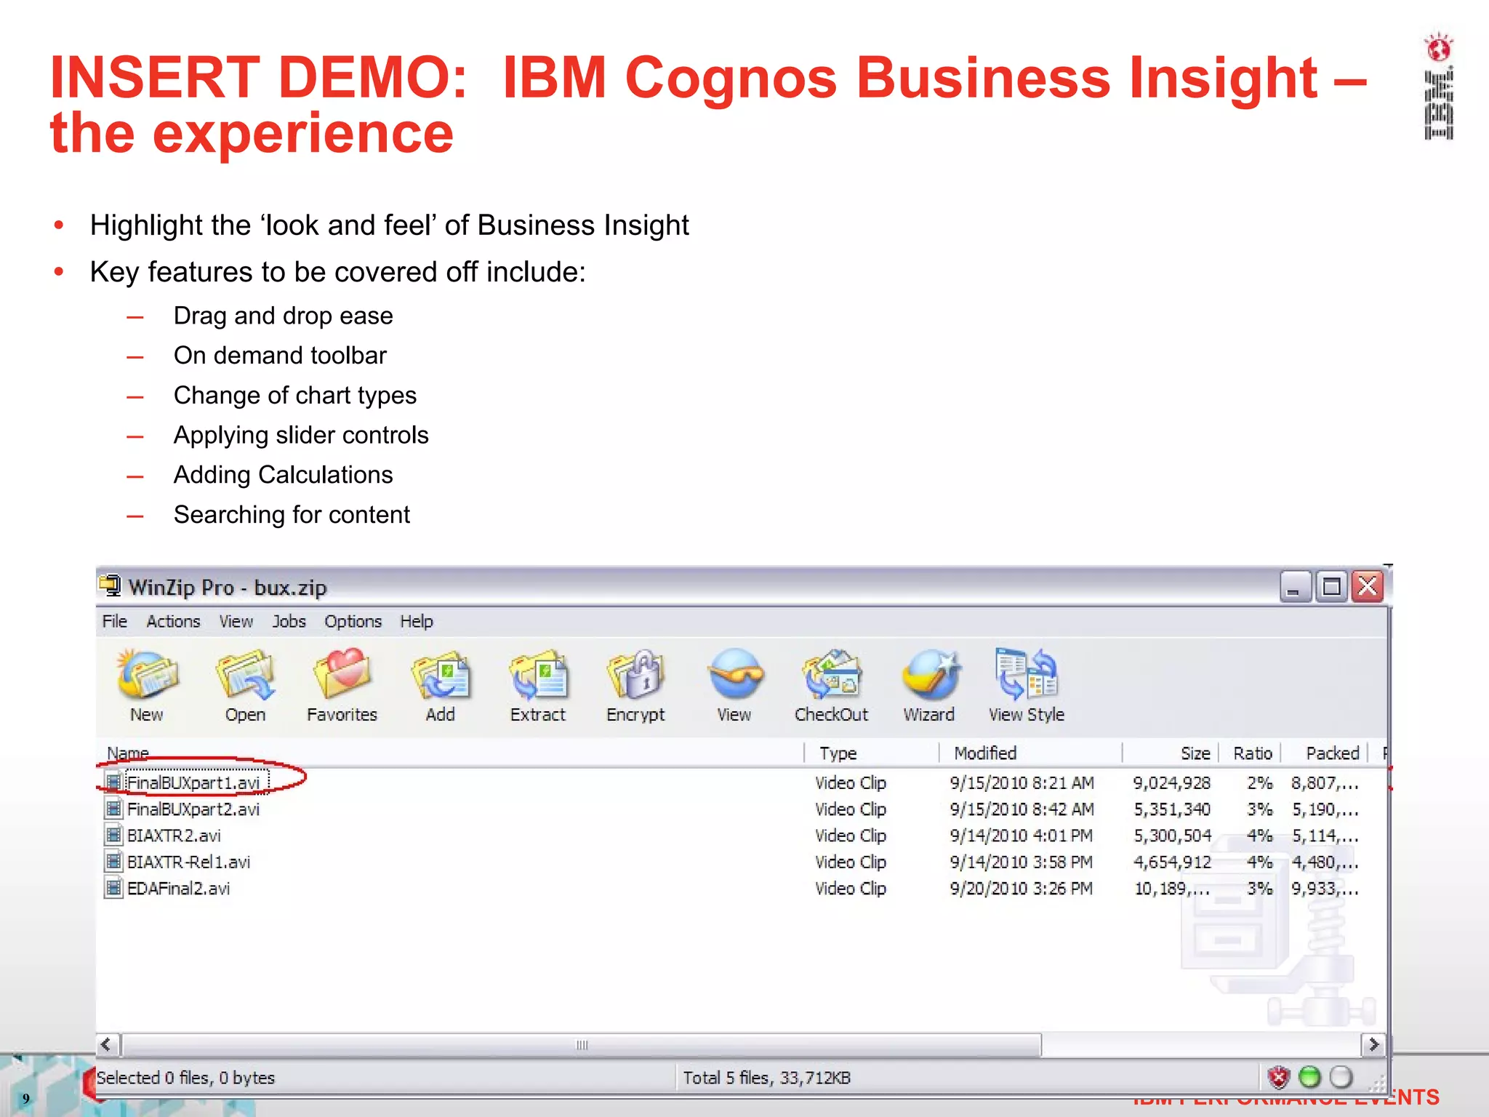Open the View menu in menu bar
The image size is (1489, 1117).
[x=236, y=621]
